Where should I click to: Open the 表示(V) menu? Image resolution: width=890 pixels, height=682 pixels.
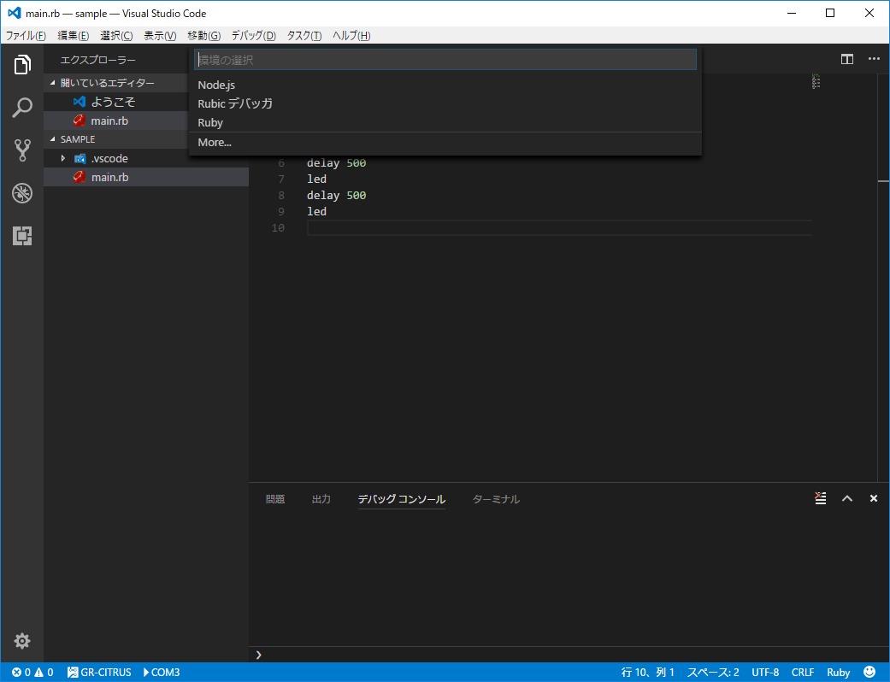click(x=160, y=35)
